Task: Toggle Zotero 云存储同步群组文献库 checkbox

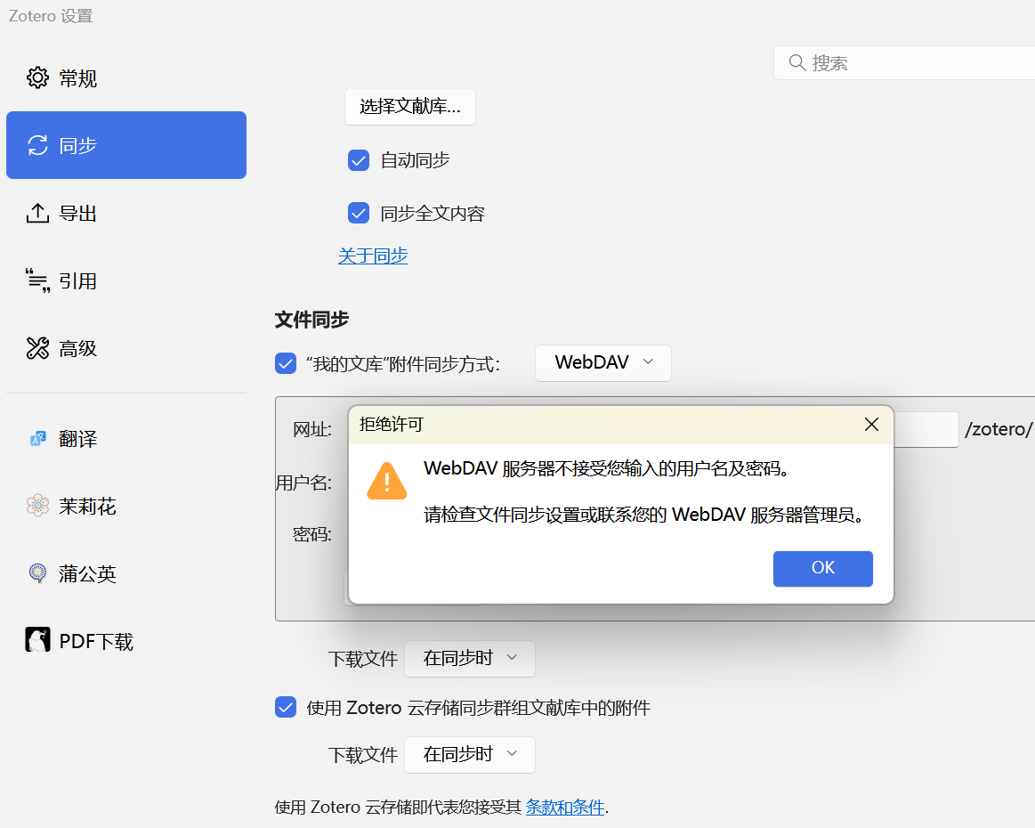Action: coord(286,707)
